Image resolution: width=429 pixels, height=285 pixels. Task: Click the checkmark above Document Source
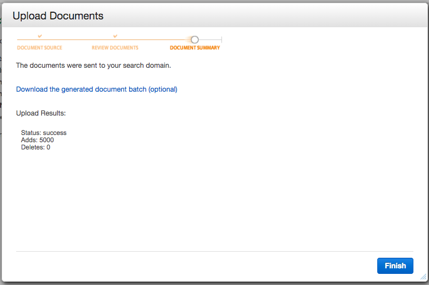(40, 37)
